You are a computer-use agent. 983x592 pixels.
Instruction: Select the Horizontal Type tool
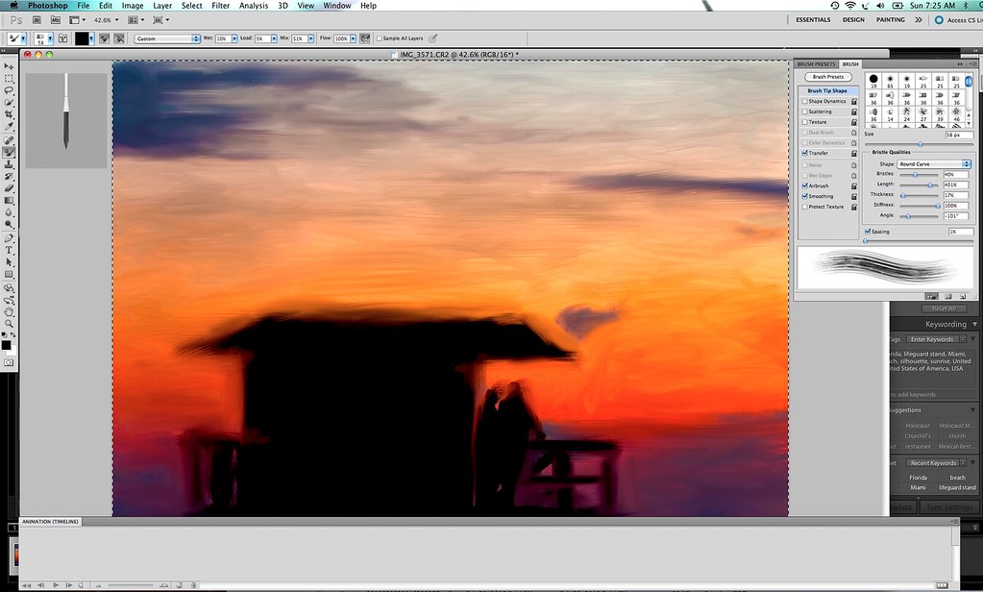pyautogui.click(x=11, y=252)
